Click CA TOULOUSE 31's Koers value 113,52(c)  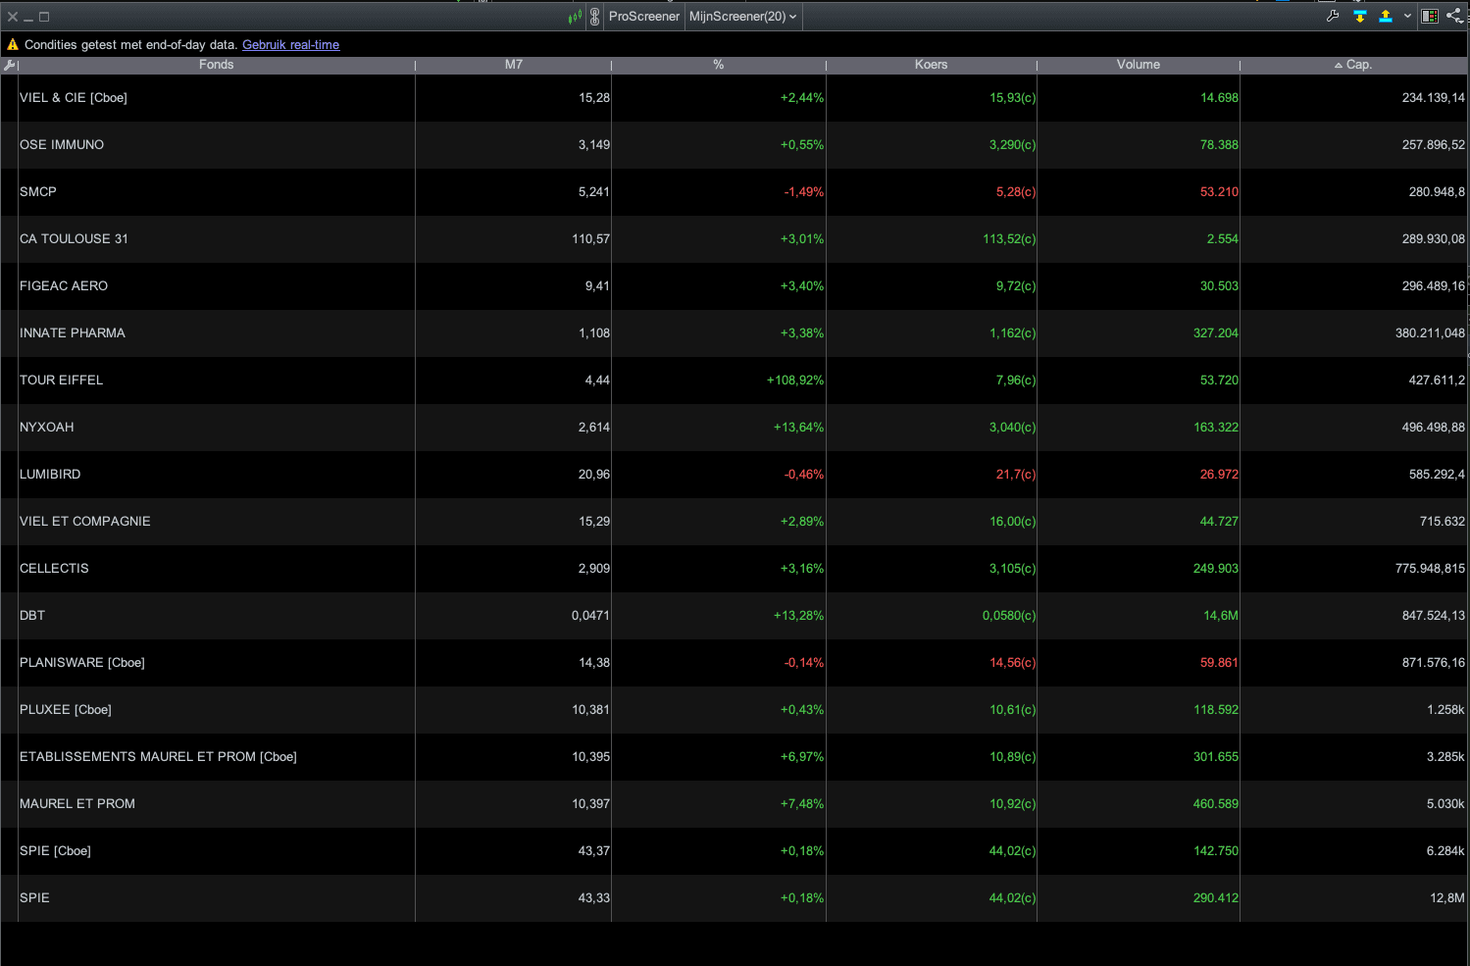[x=1009, y=239]
